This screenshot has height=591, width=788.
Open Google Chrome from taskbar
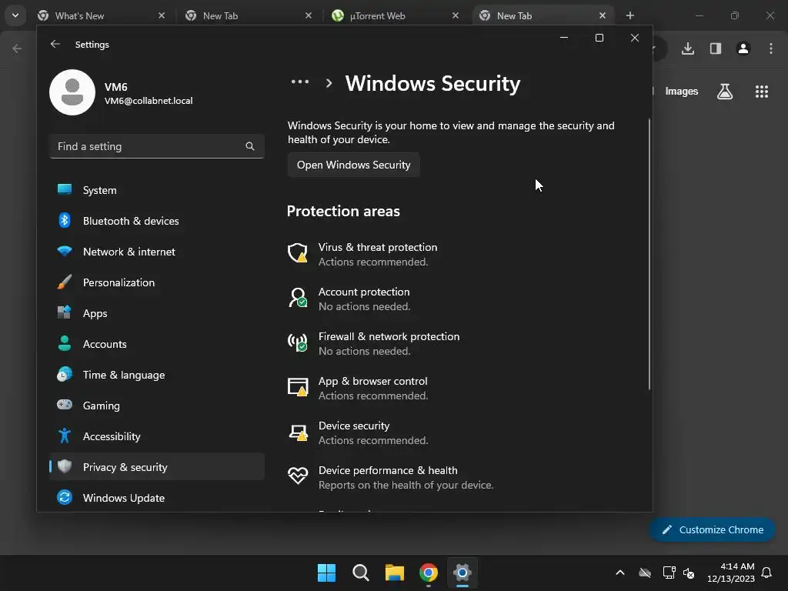click(x=428, y=573)
